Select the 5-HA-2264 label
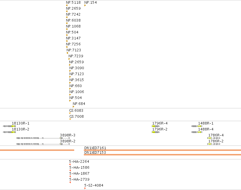This screenshot has width=241, height=190. click(x=79, y=162)
